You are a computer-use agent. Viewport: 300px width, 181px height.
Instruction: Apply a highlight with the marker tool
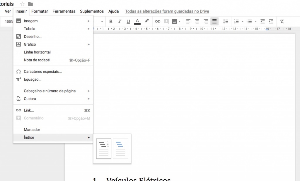tap(146, 21)
